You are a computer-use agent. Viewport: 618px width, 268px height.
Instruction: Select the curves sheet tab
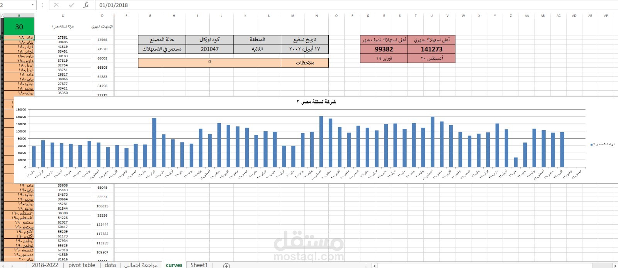tap(174, 265)
